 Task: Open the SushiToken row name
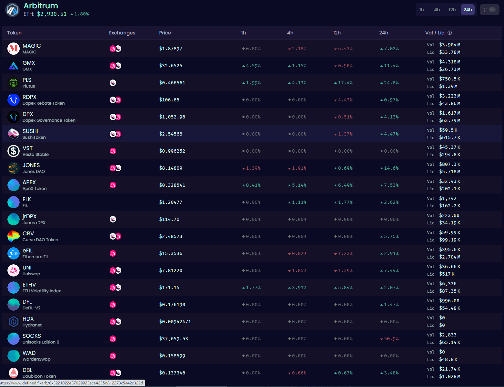tap(34, 137)
